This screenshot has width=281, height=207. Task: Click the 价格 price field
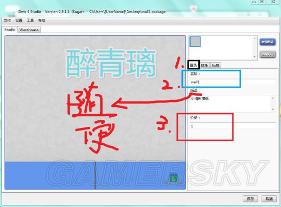(x=232, y=126)
